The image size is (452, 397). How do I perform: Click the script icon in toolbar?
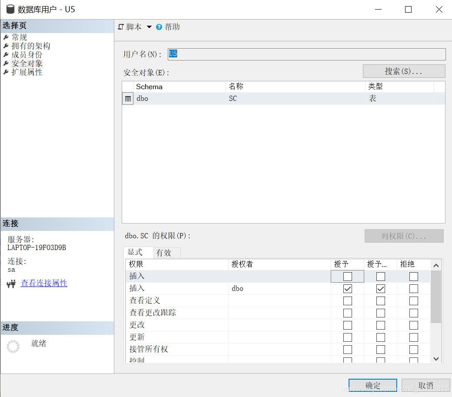click(x=121, y=27)
